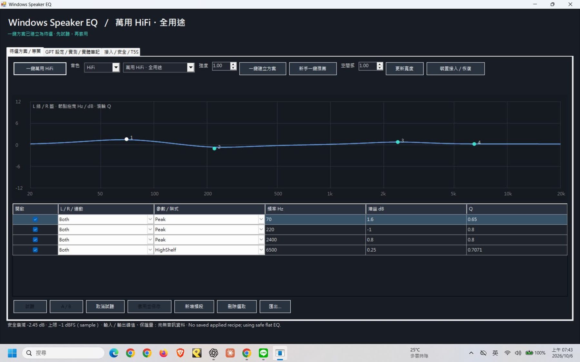Switch input language via the 英 indicator
The width and height of the screenshot is (580, 362).
(x=495, y=353)
